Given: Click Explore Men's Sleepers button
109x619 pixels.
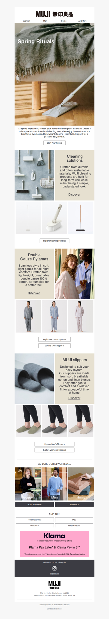Looking at the screenshot, I should [55, 444].
